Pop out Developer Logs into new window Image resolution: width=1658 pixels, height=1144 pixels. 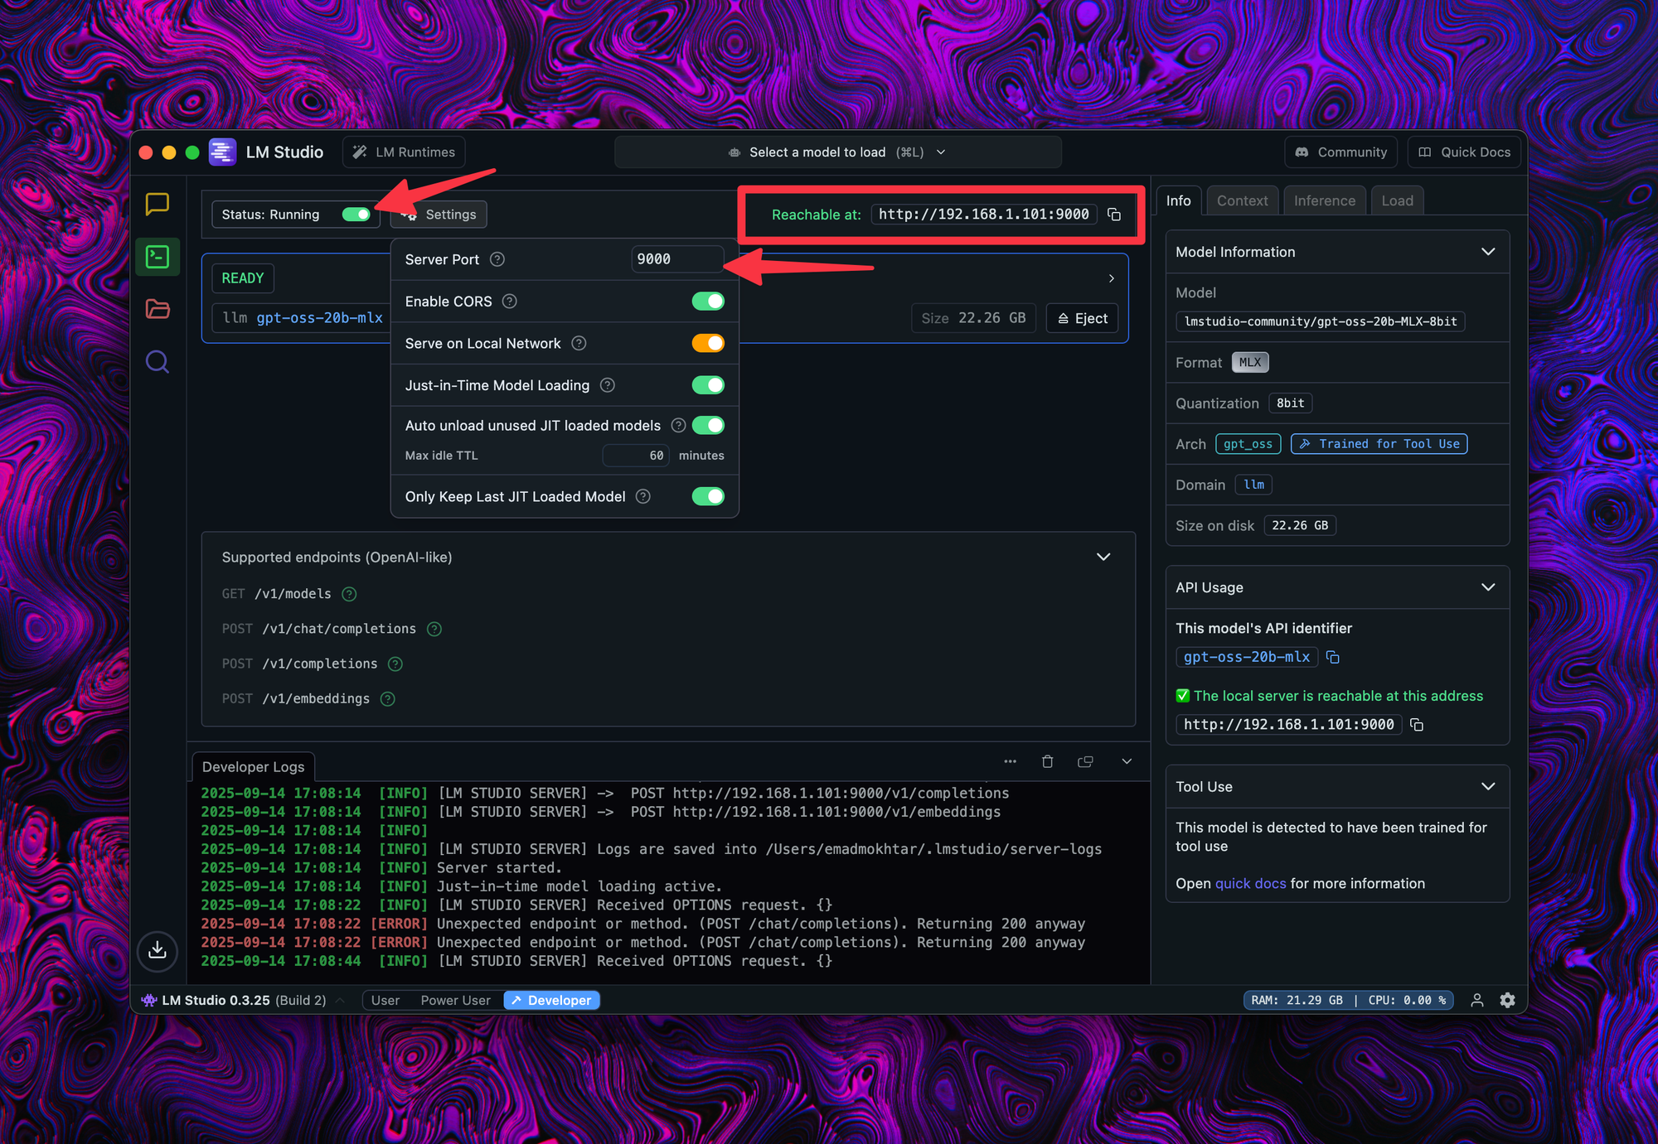click(x=1085, y=761)
